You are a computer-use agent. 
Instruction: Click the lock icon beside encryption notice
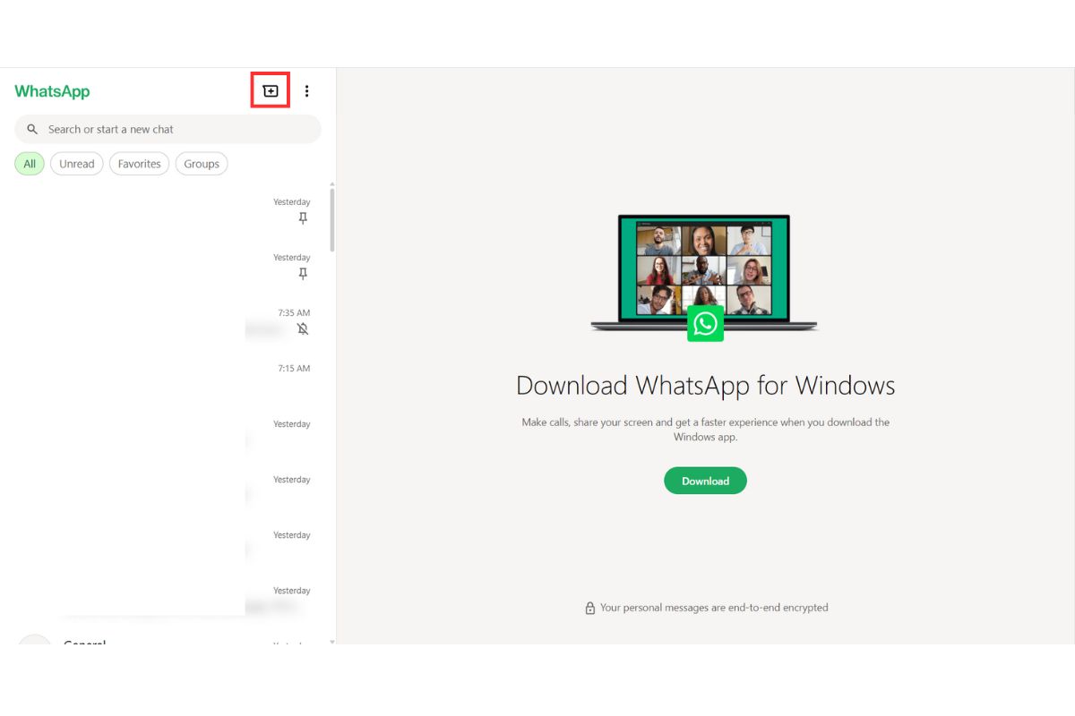pyautogui.click(x=589, y=608)
